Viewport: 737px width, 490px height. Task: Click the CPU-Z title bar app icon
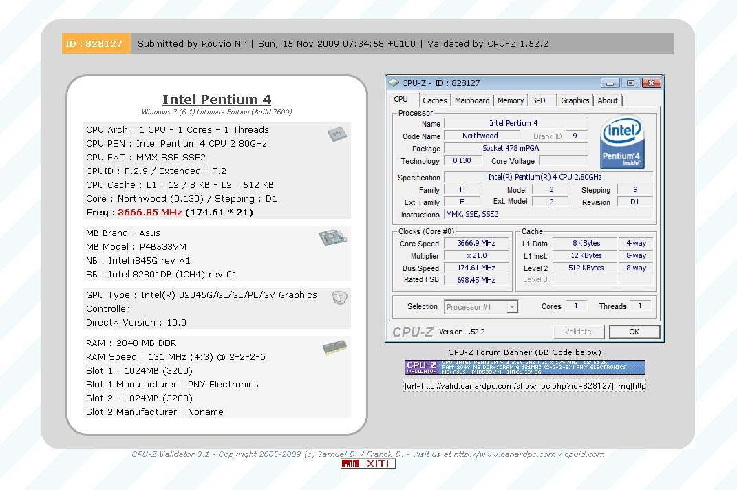394,83
